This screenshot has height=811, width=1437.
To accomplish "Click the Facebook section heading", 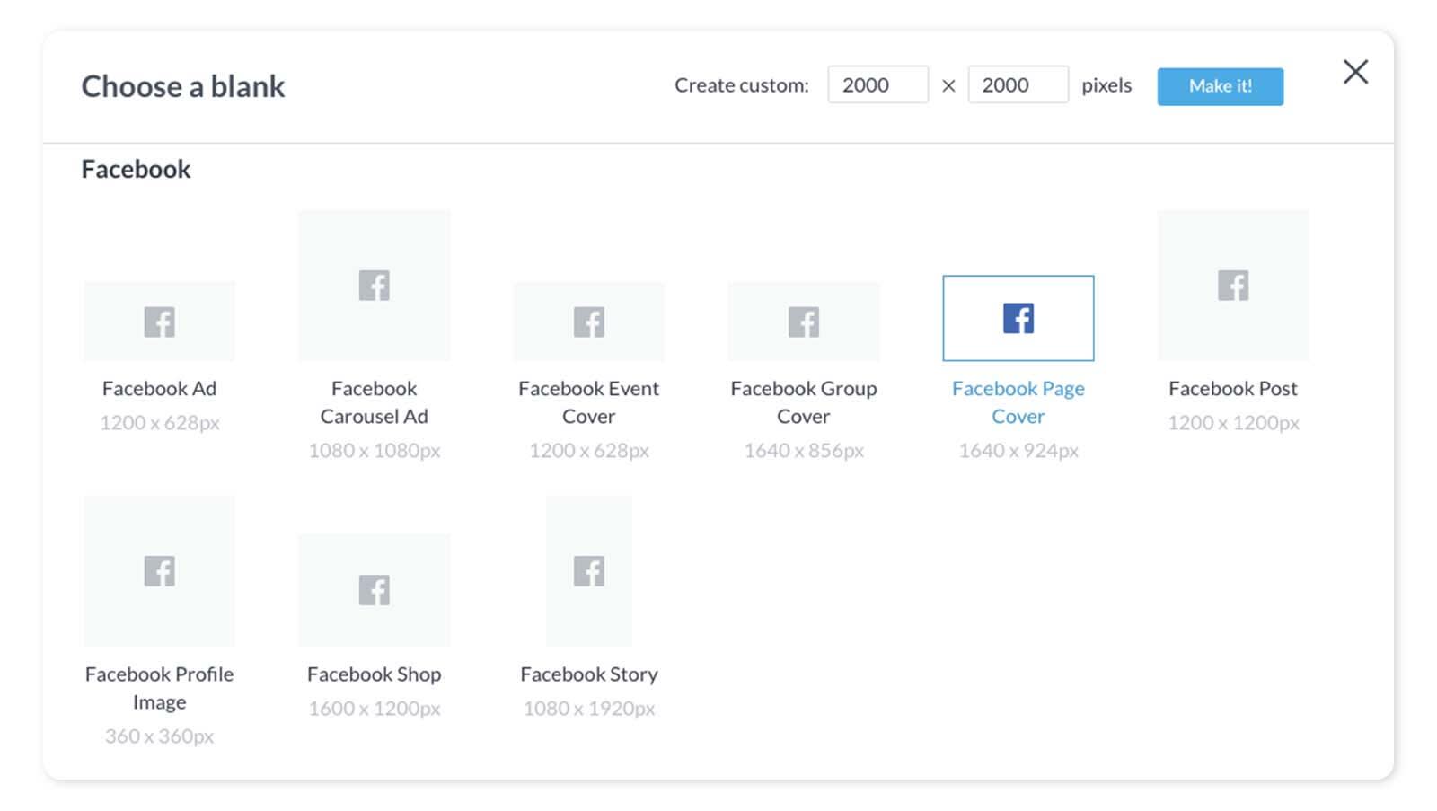I will click(136, 170).
